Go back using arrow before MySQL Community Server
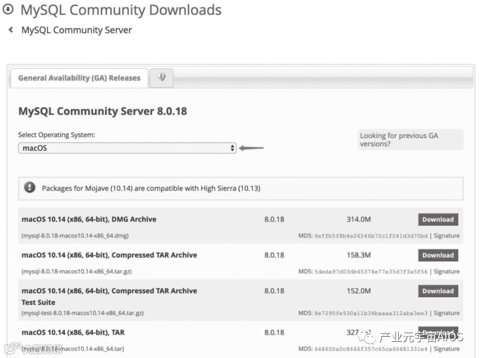The width and height of the screenshot is (479, 358). (x=11, y=30)
